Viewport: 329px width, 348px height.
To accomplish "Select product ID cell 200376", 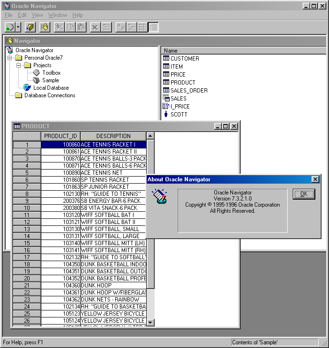I will coord(61,201).
